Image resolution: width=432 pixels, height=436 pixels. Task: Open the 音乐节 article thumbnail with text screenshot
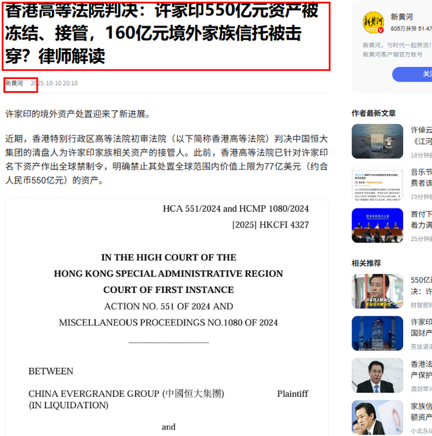coord(377,184)
